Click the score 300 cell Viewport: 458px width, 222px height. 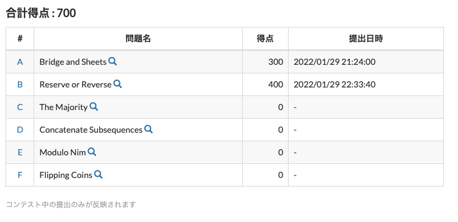tap(265, 62)
